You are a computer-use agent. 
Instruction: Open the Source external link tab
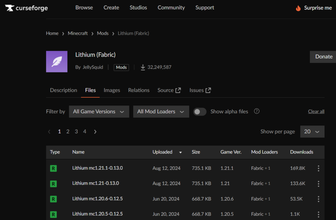point(169,90)
